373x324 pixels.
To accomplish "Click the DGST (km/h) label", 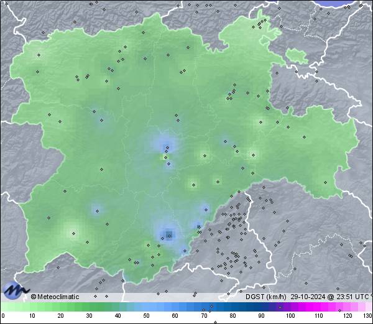I will tap(265, 297).
